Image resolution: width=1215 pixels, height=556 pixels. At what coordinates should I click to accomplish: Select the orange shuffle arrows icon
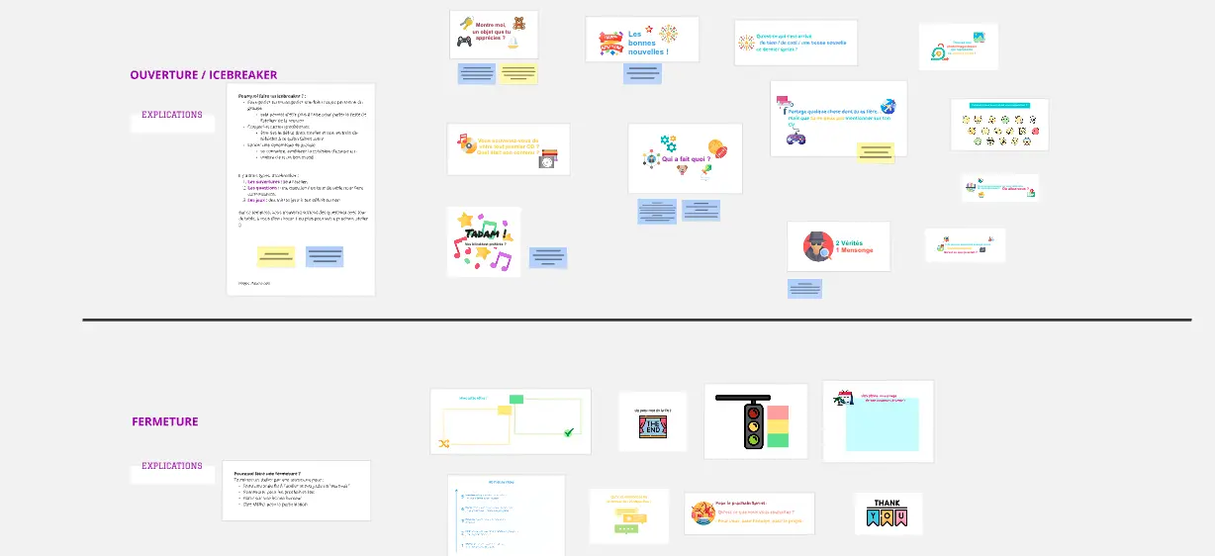[x=444, y=444]
